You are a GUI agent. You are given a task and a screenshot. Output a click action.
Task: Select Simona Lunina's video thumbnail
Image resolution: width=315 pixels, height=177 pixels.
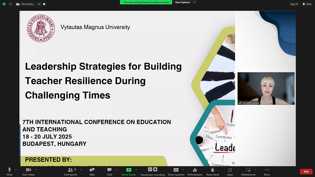pos(266,88)
